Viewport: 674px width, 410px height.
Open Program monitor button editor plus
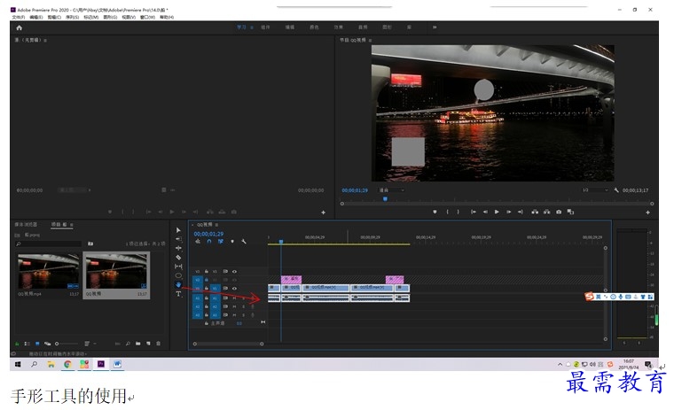pos(647,213)
